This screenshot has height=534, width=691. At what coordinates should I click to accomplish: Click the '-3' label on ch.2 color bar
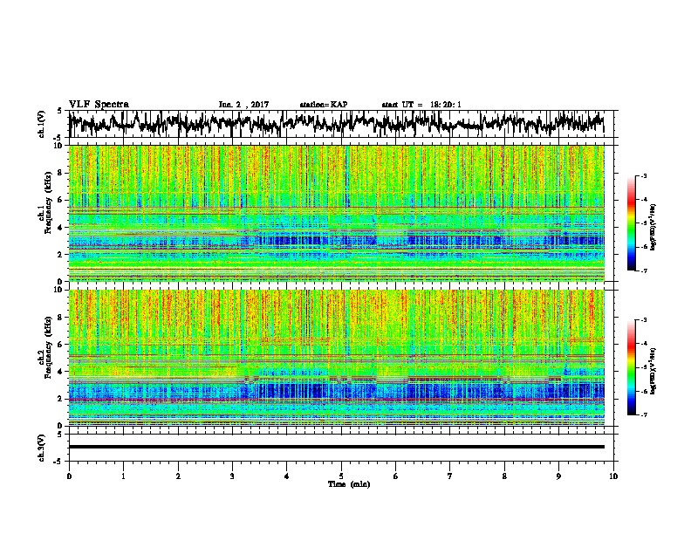643,320
